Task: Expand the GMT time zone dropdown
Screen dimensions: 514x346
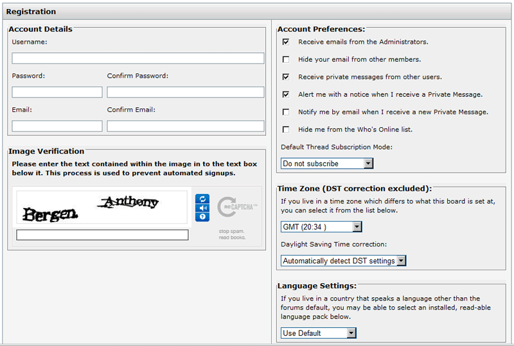Action: coord(321,227)
